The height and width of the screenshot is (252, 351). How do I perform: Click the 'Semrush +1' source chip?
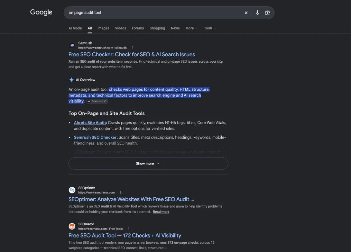coord(97,101)
